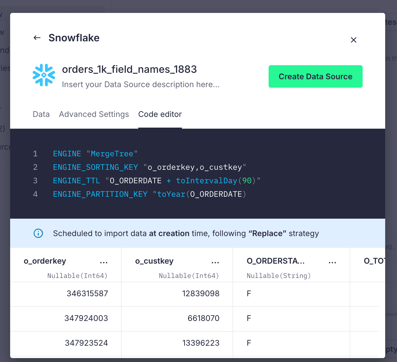Image resolution: width=397 pixels, height=362 pixels.
Task: Click the Snowflake logo icon
Action: coord(44,75)
